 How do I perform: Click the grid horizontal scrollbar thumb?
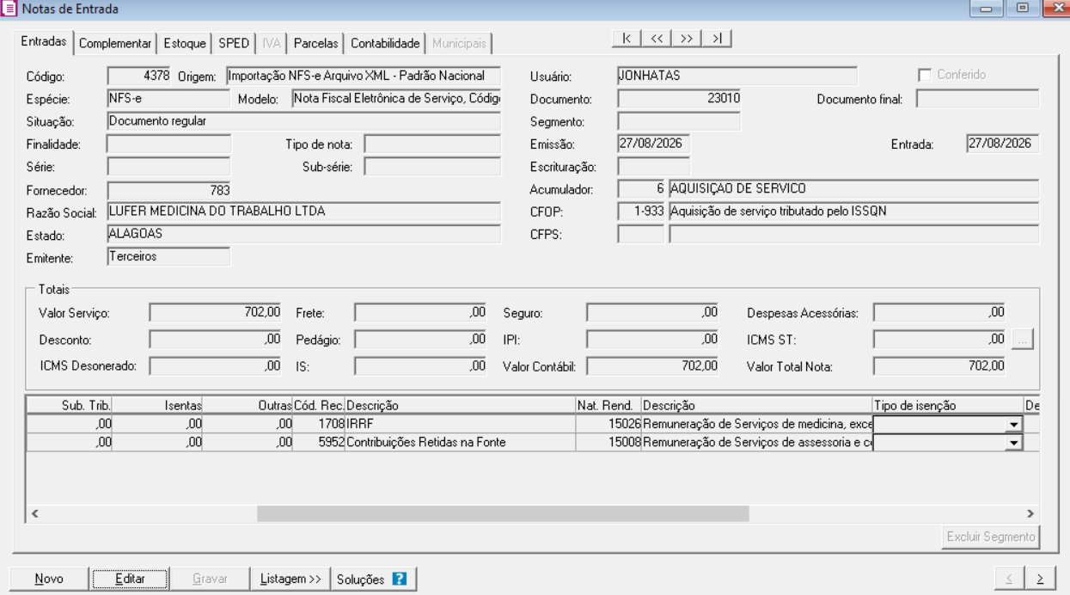click(503, 513)
